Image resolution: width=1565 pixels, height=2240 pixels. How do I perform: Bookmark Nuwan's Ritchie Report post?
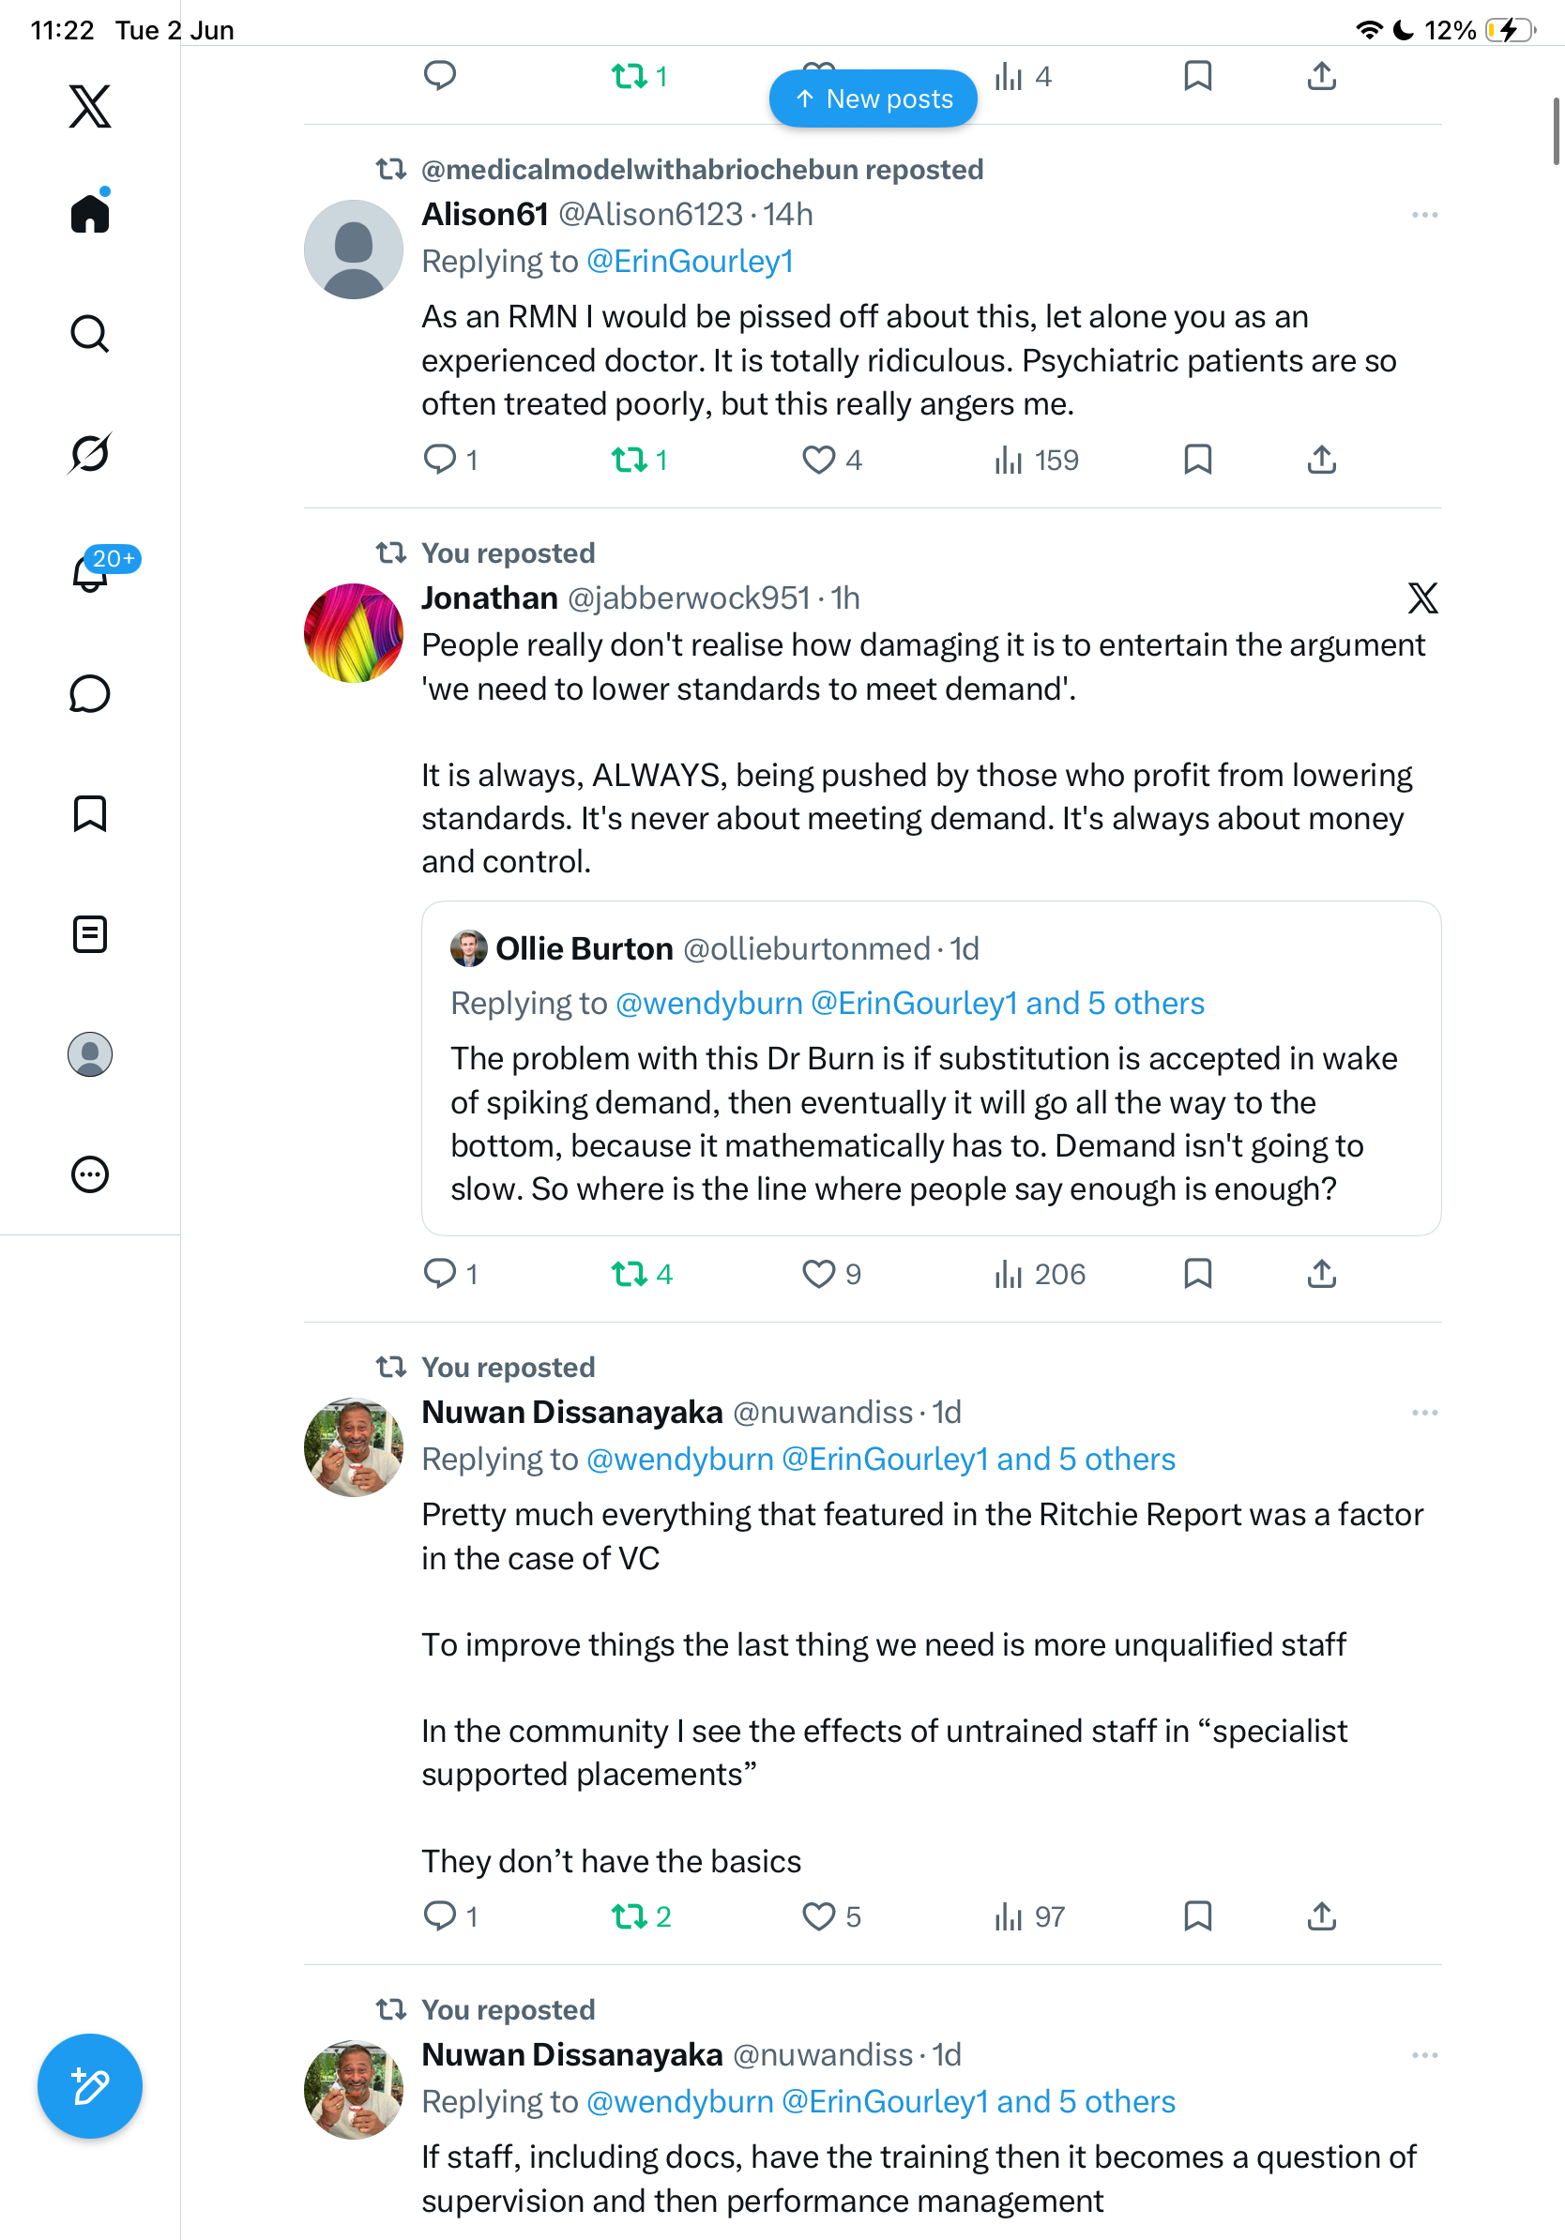[x=1197, y=1916]
